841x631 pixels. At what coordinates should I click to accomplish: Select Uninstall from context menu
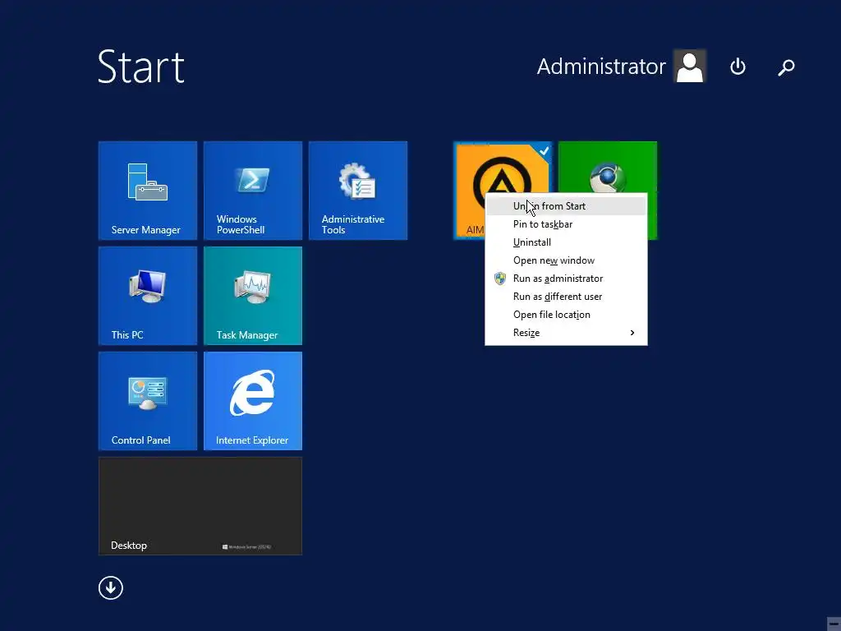pyautogui.click(x=566, y=242)
